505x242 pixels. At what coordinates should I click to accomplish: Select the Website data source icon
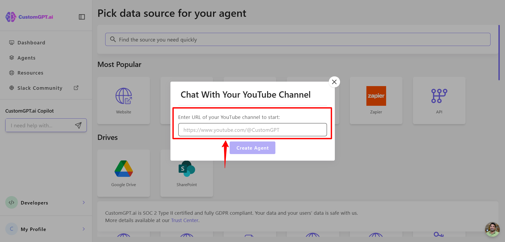124,96
